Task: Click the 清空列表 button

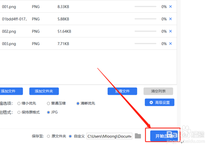Action: tap(158, 91)
